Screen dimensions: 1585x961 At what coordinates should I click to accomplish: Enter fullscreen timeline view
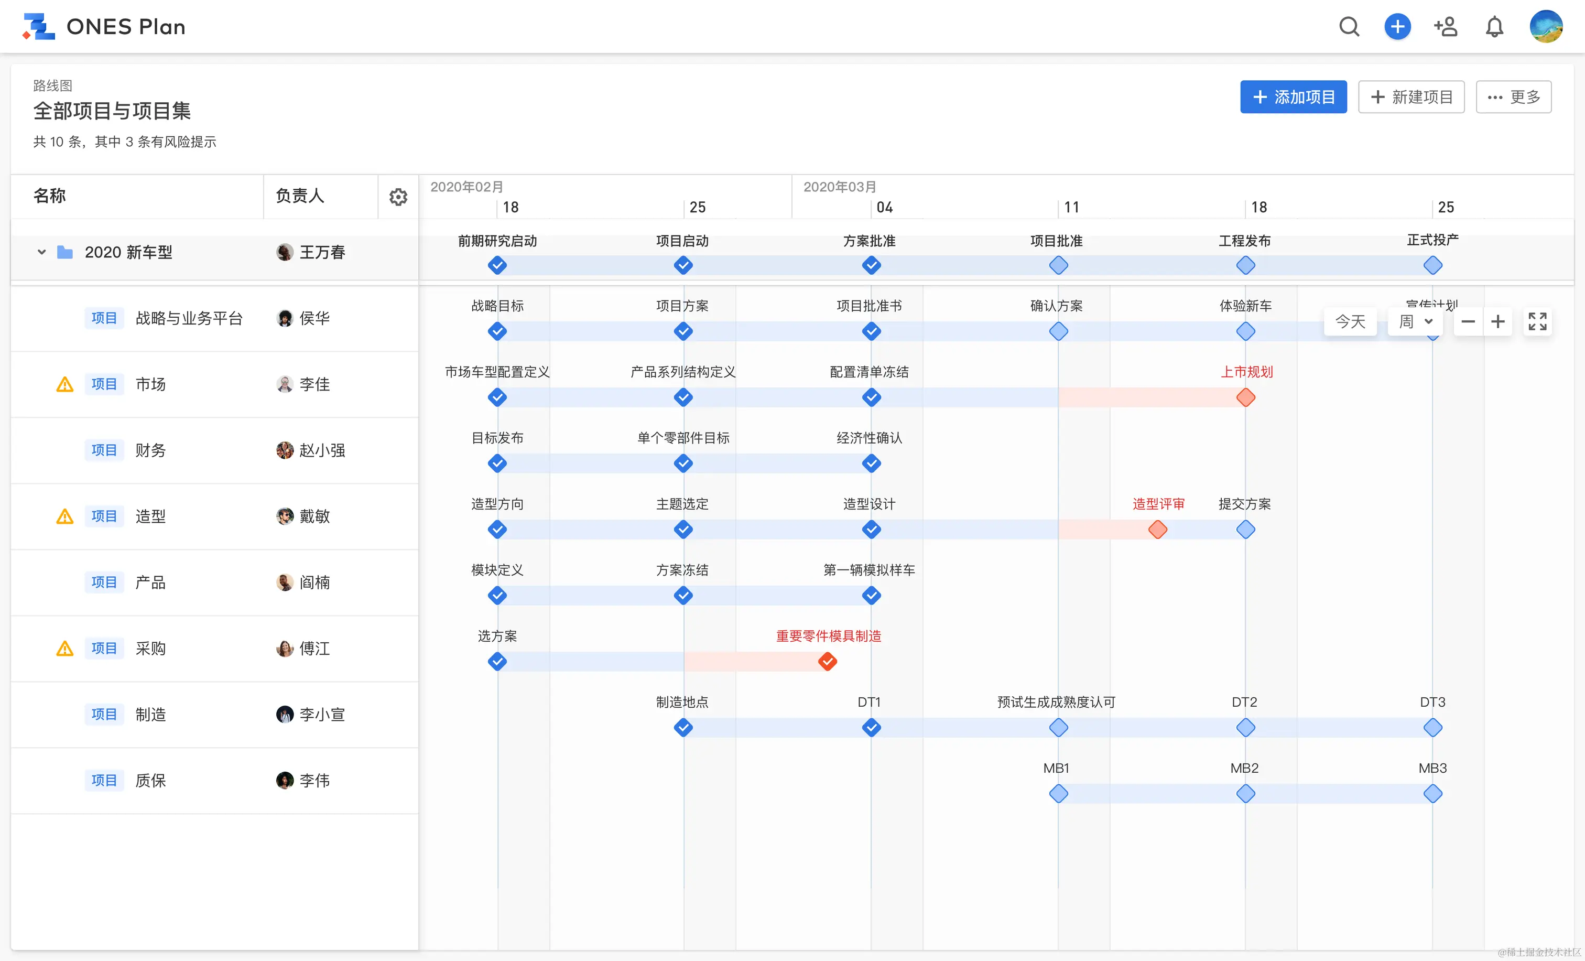1537,321
